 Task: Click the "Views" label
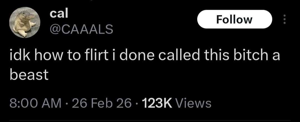[193, 103]
